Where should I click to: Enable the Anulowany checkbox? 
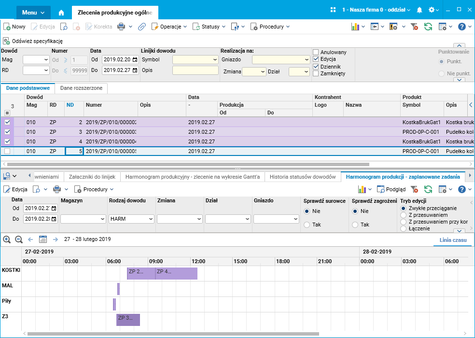pos(316,52)
